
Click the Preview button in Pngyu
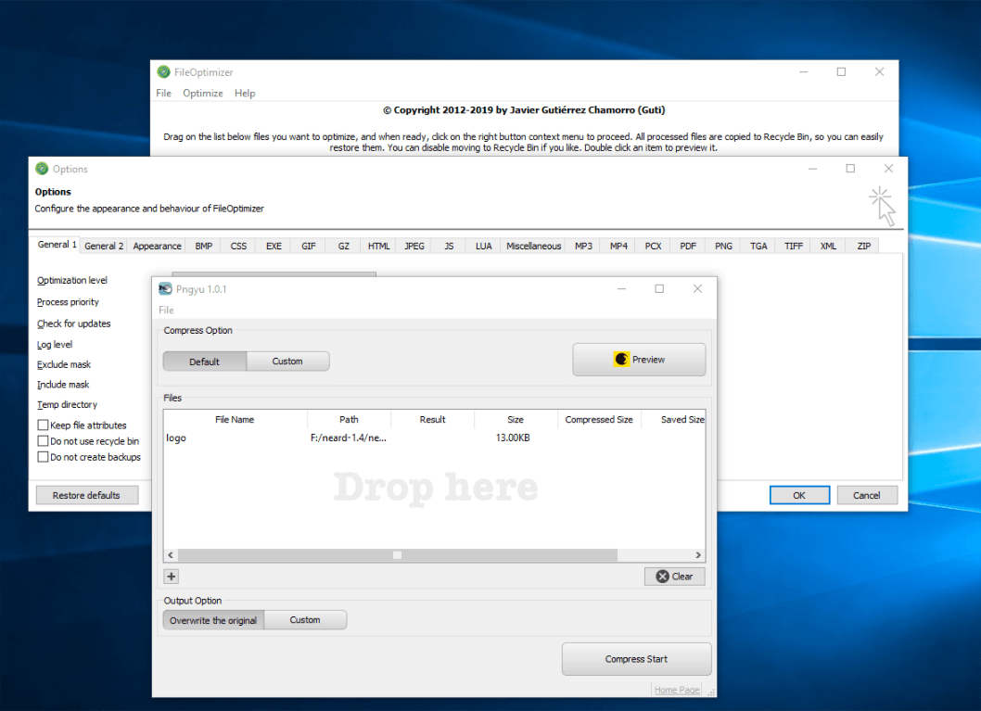point(639,360)
